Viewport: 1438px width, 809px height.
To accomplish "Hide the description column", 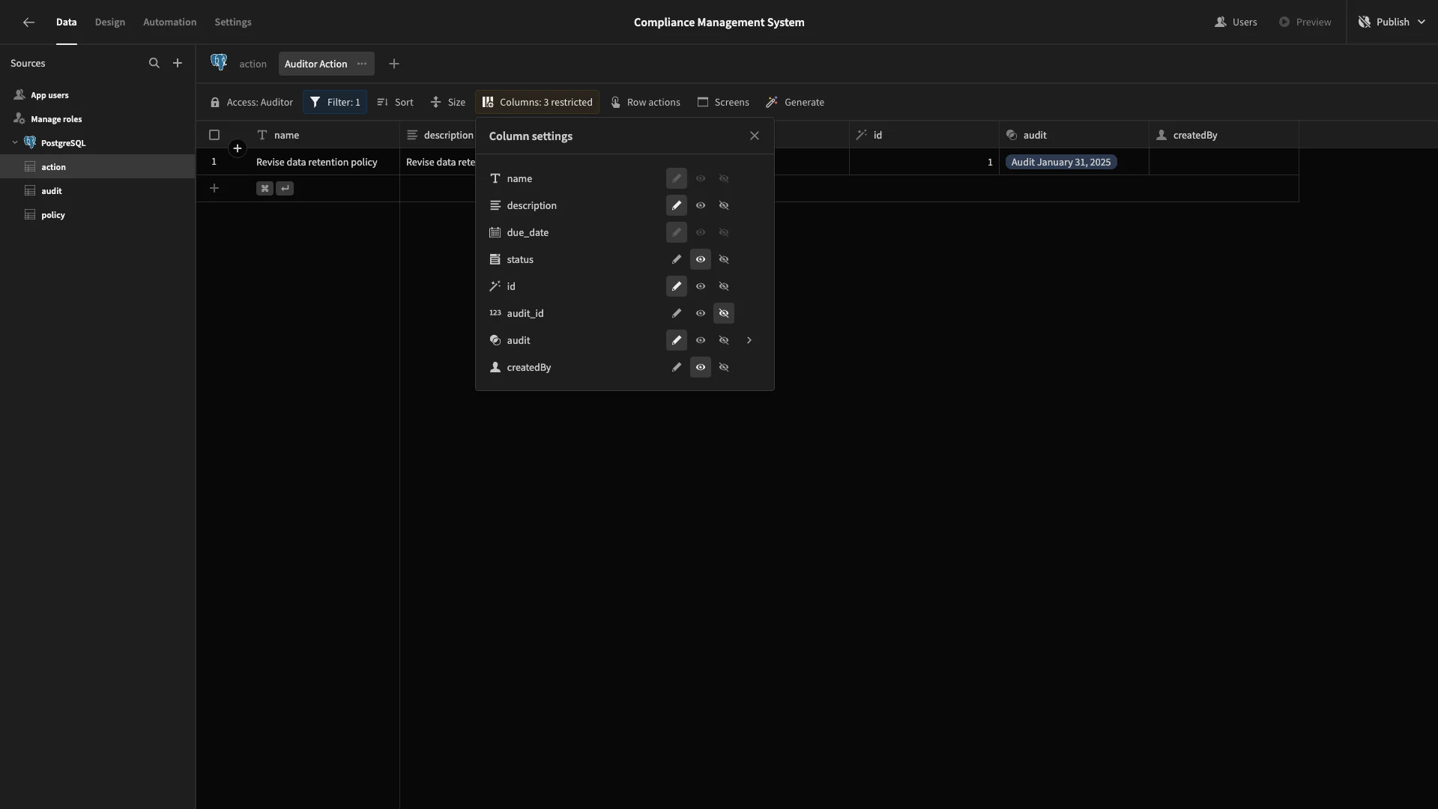I will pyautogui.click(x=724, y=205).
